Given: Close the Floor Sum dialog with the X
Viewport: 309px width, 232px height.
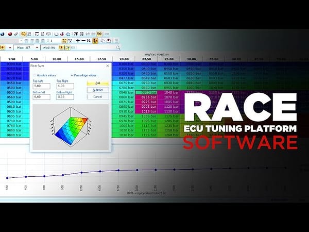Looking at the screenshot, I should click(x=108, y=65).
